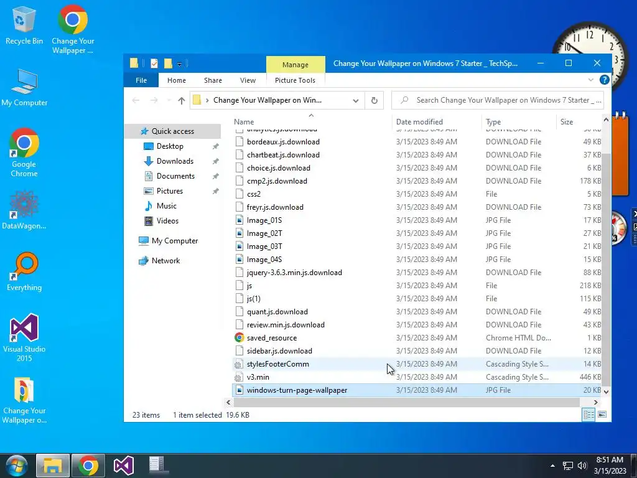Click the Manage contextual tab
637x478 pixels.
[295, 65]
